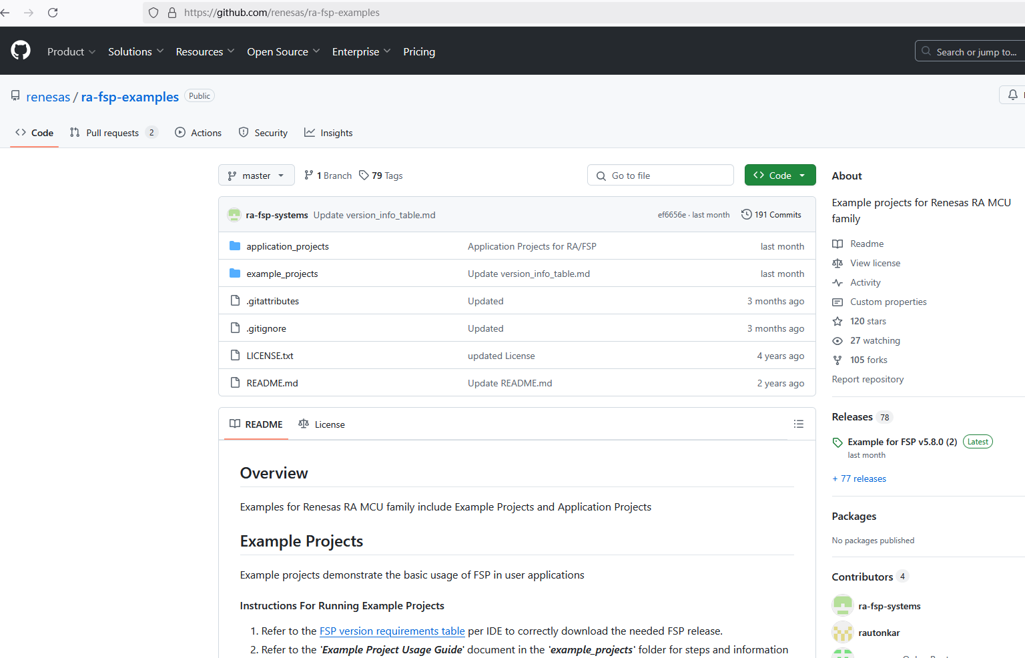Click the LICENSE.txt file icon
This screenshot has height=658, width=1025.
pyautogui.click(x=235, y=356)
